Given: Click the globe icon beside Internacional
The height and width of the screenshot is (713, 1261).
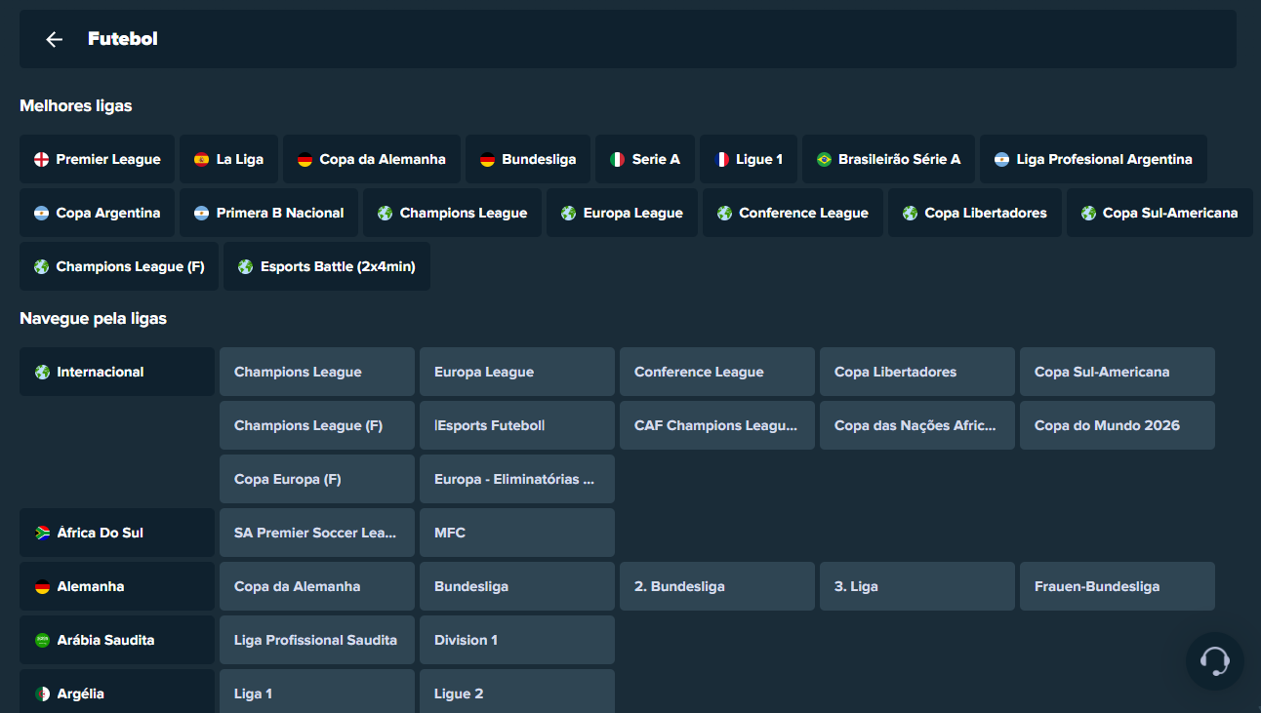Looking at the screenshot, I should point(42,372).
